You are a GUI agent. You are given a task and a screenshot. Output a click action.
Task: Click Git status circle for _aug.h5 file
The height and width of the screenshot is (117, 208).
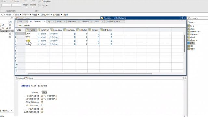10,31
